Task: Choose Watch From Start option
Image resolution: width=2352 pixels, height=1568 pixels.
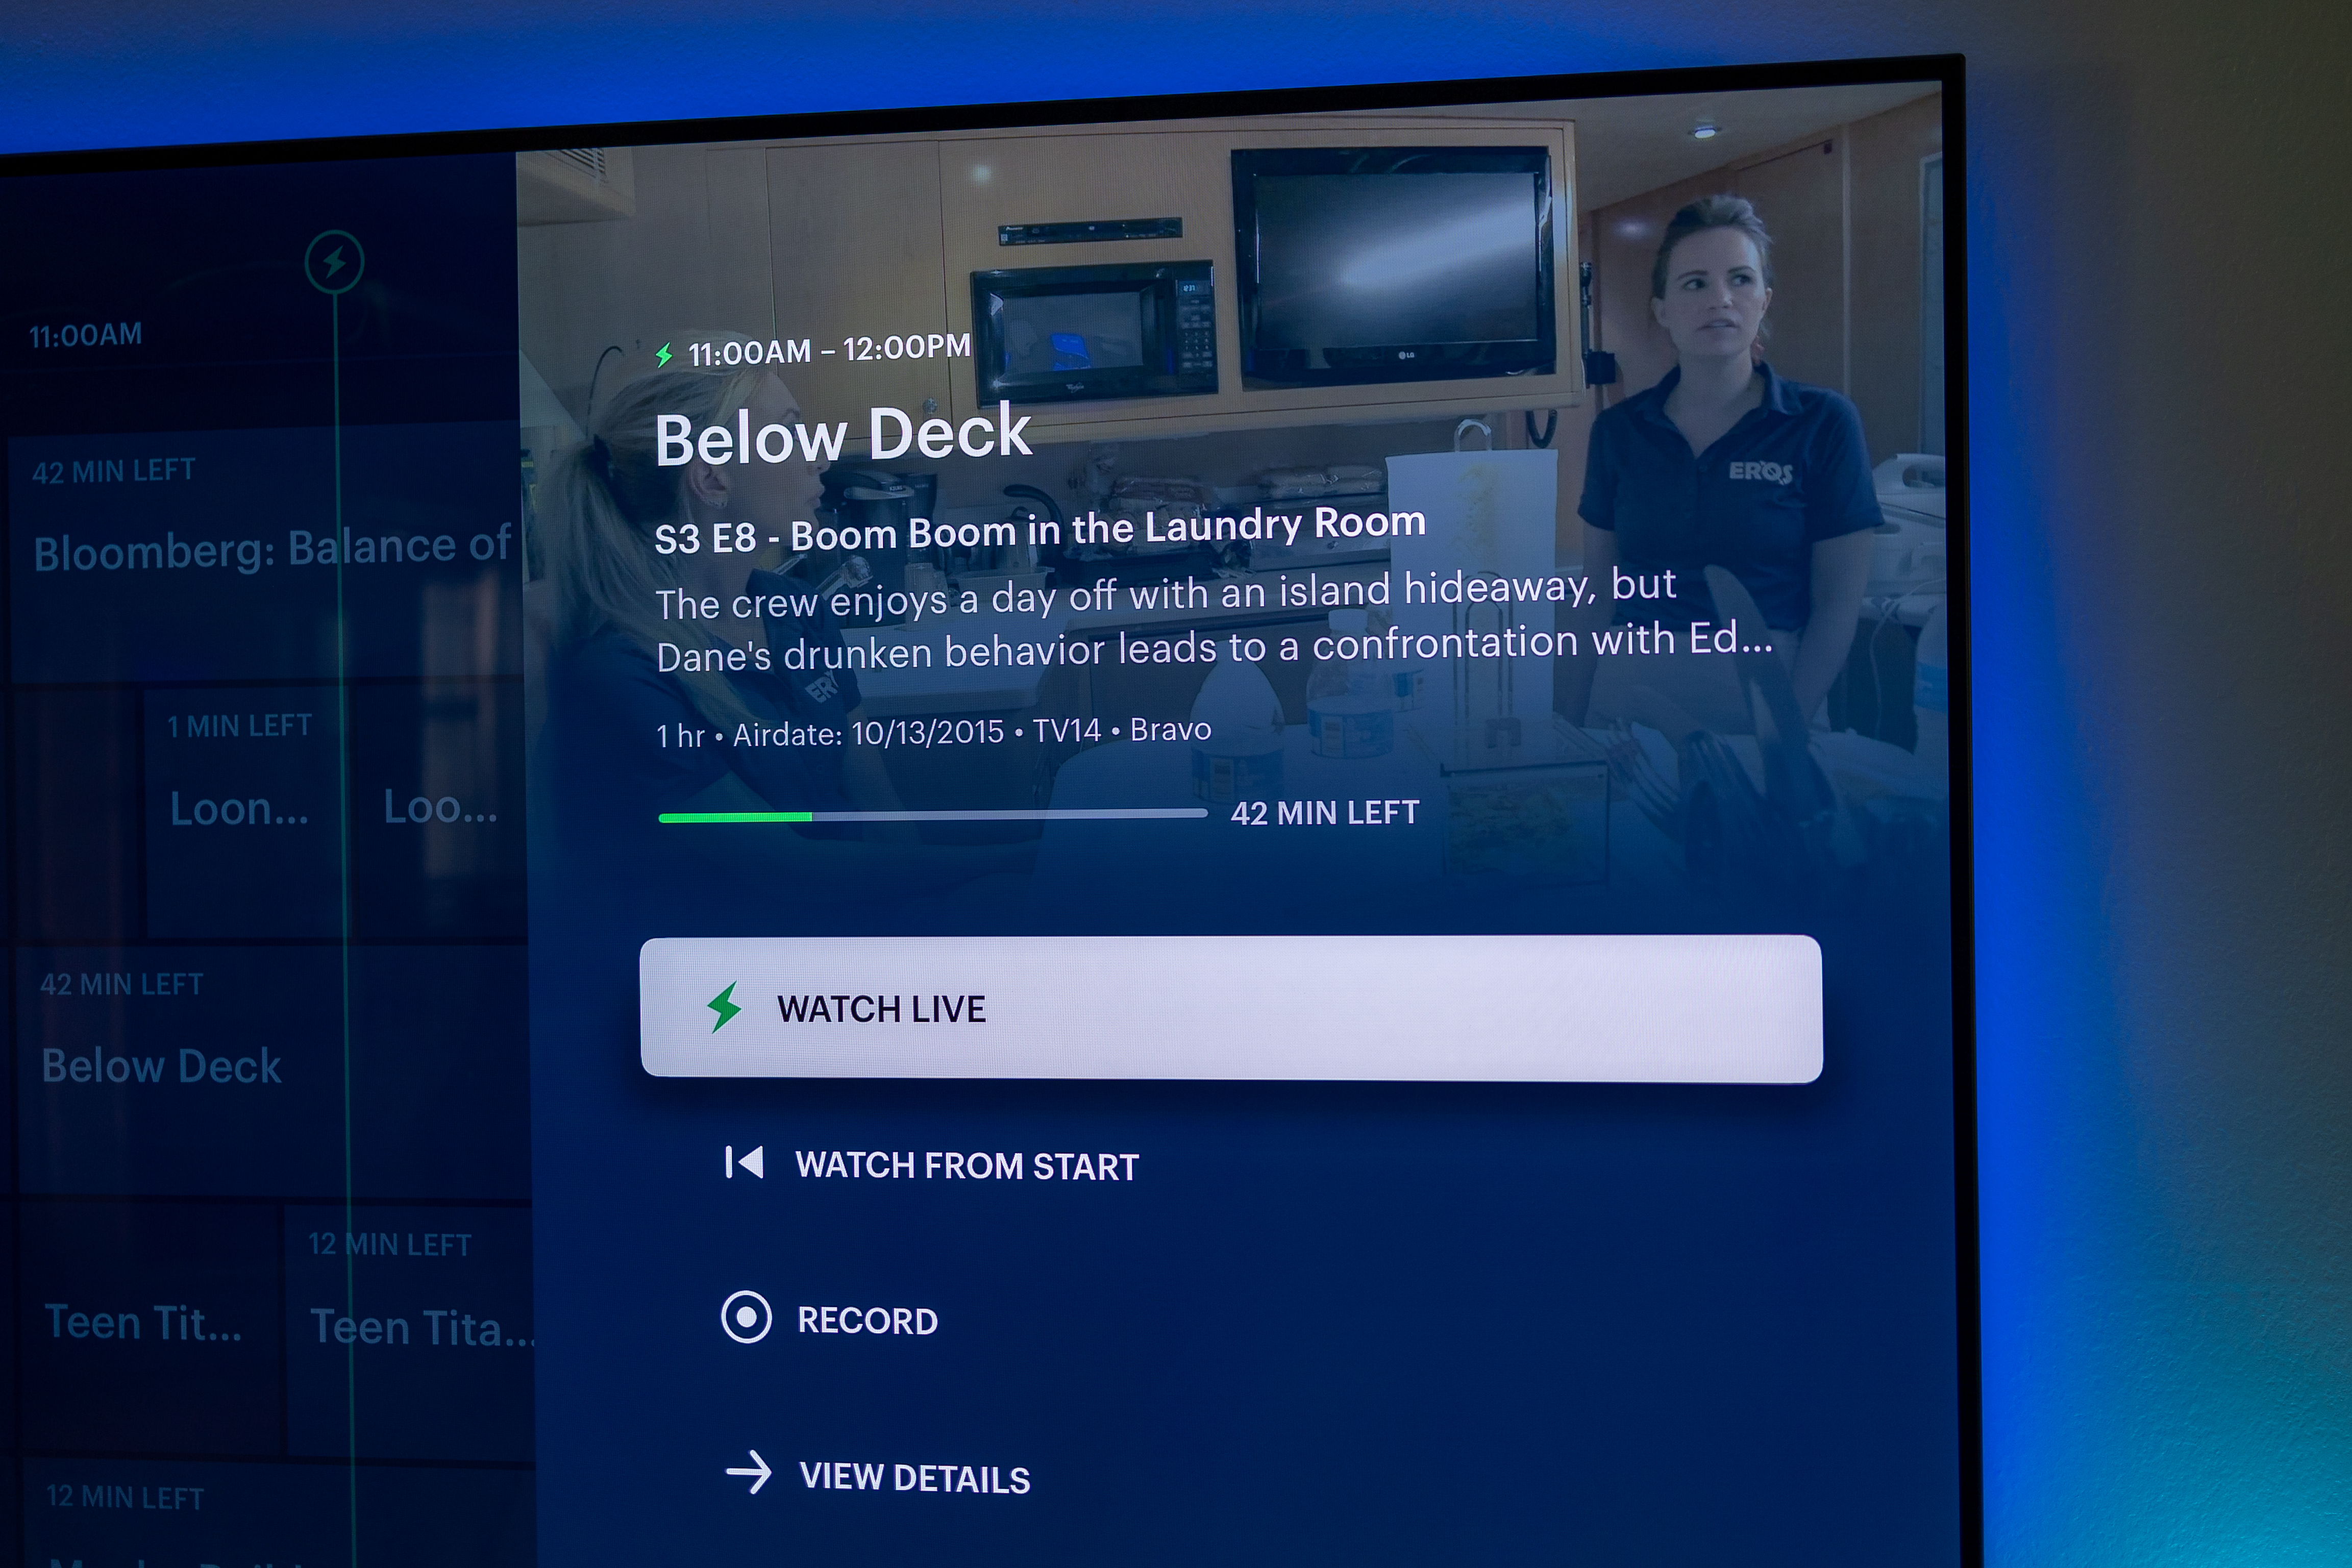Action: tap(932, 1165)
